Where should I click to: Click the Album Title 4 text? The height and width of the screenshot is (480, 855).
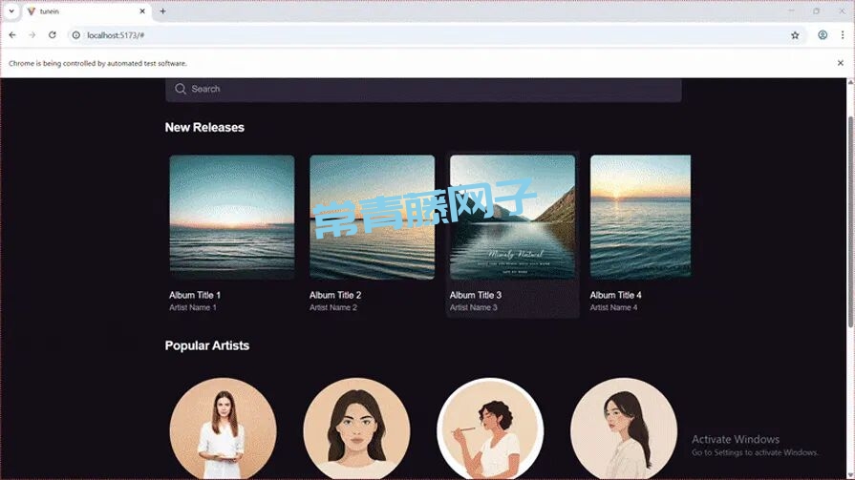[x=615, y=295]
